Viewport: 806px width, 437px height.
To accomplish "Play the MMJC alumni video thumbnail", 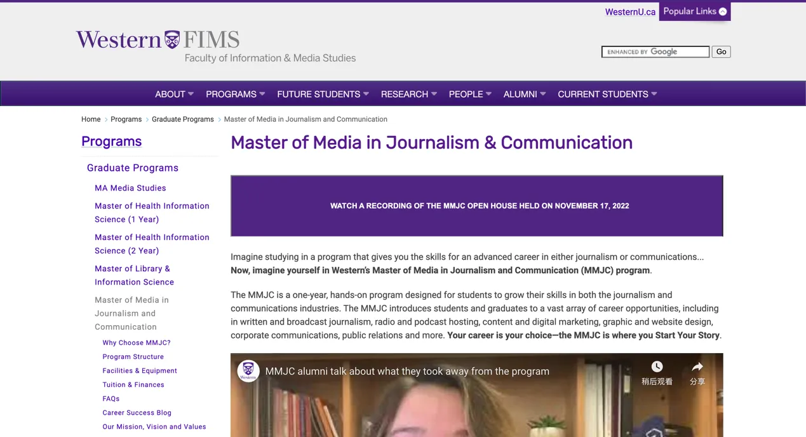I will tap(476, 407).
